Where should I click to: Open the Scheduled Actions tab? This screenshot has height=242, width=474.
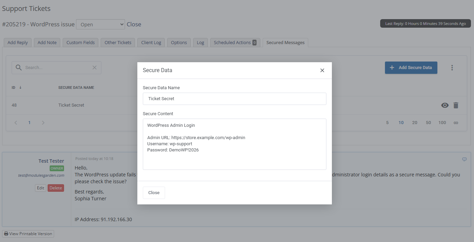[235, 43]
